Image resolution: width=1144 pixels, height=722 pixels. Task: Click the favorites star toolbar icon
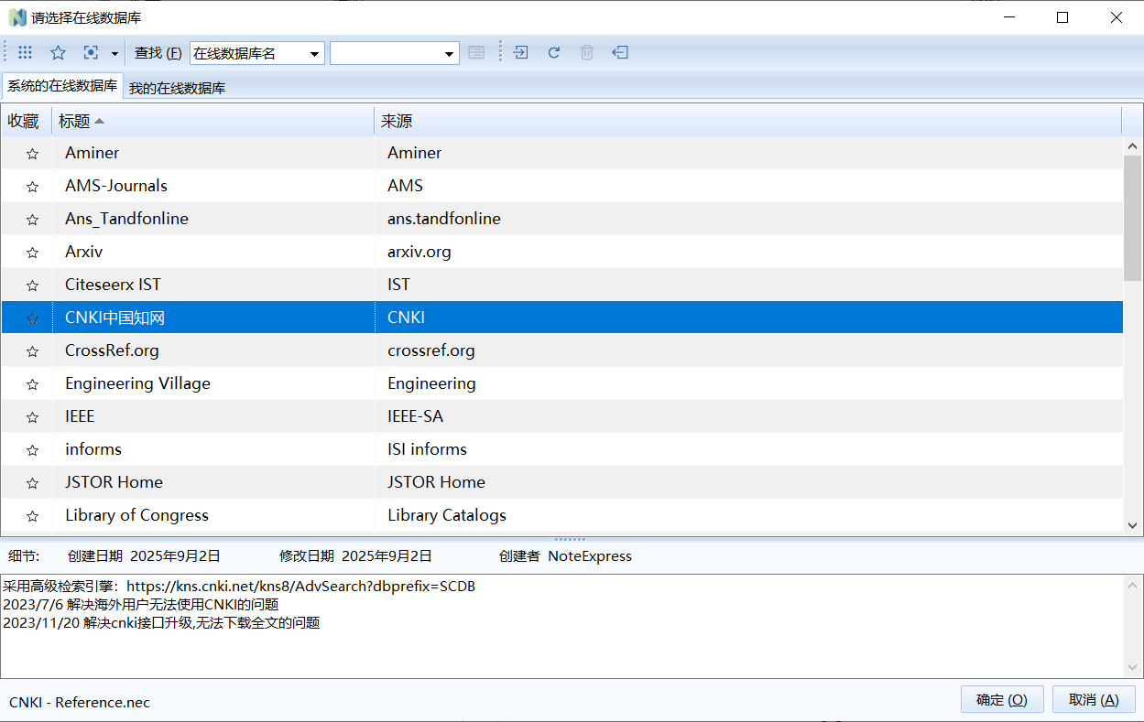click(x=58, y=53)
